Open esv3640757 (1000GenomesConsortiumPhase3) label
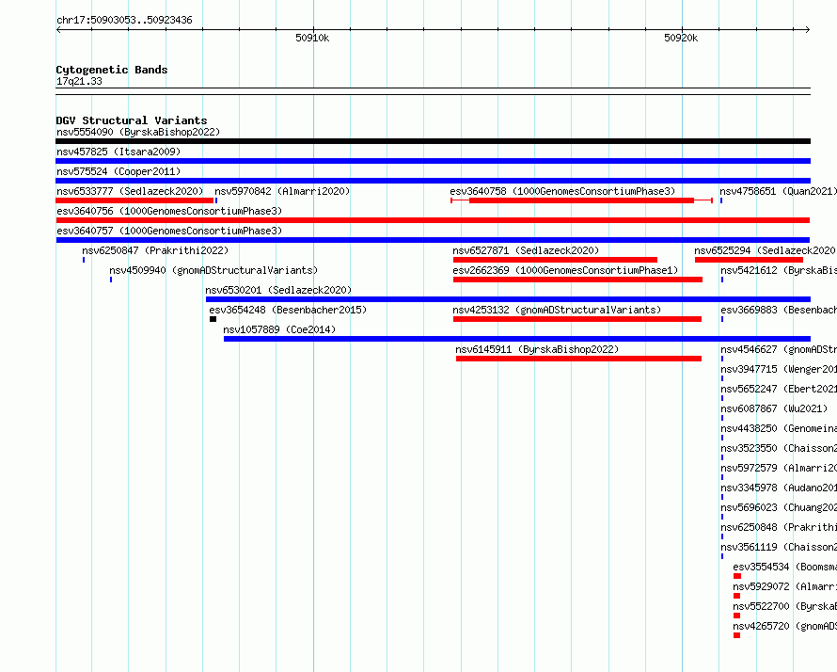Image resolution: width=837 pixels, height=672 pixels. (x=169, y=231)
